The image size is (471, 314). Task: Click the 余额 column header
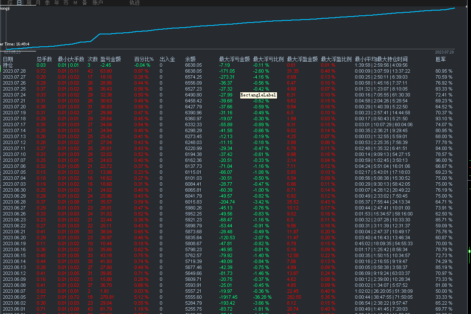click(x=191, y=59)
